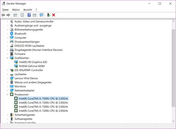
Task: Scan for hardware changes monitor icon
Action: [41, 15]
